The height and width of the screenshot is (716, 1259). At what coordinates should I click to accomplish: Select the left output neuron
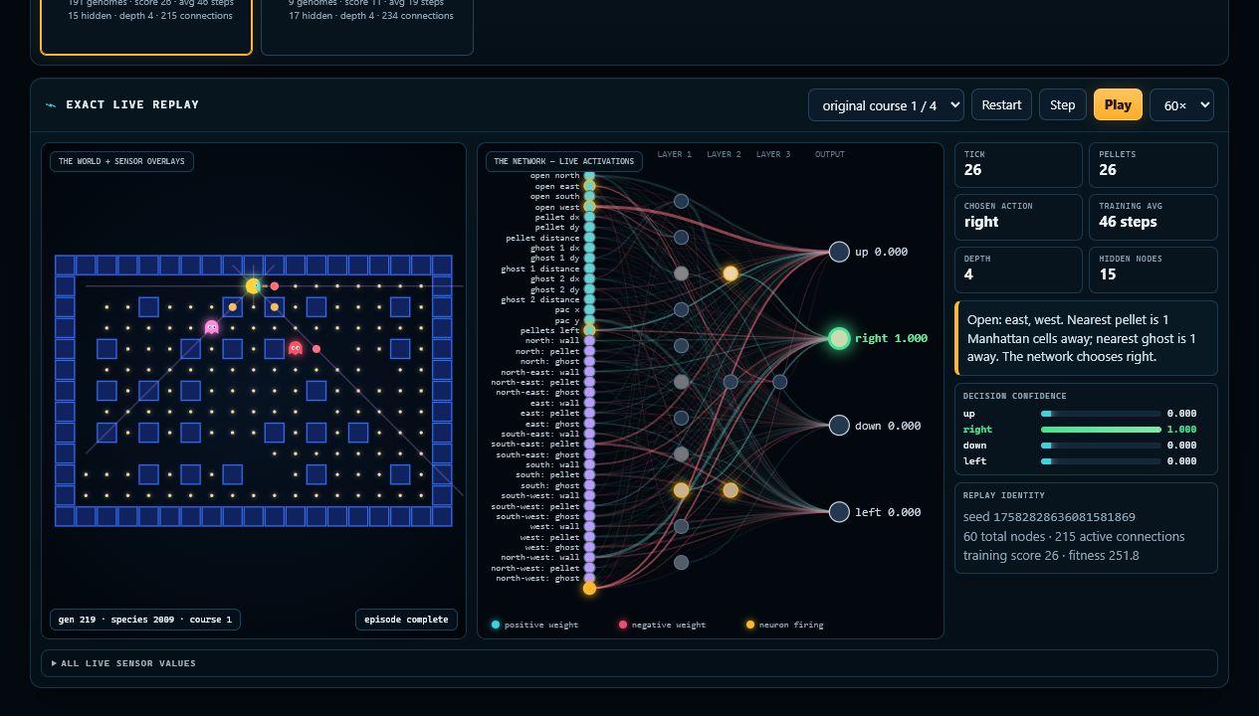[x=839, y=511]
